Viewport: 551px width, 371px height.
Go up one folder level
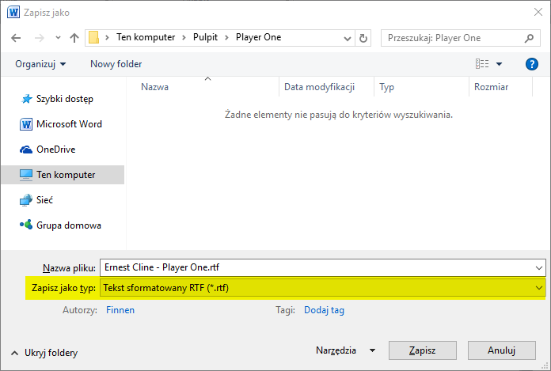pos(74,38)
